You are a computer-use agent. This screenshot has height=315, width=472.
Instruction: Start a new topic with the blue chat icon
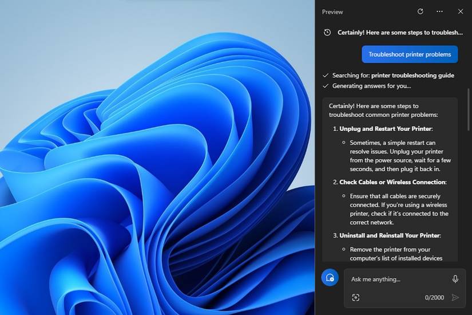[x=330, y=277]
